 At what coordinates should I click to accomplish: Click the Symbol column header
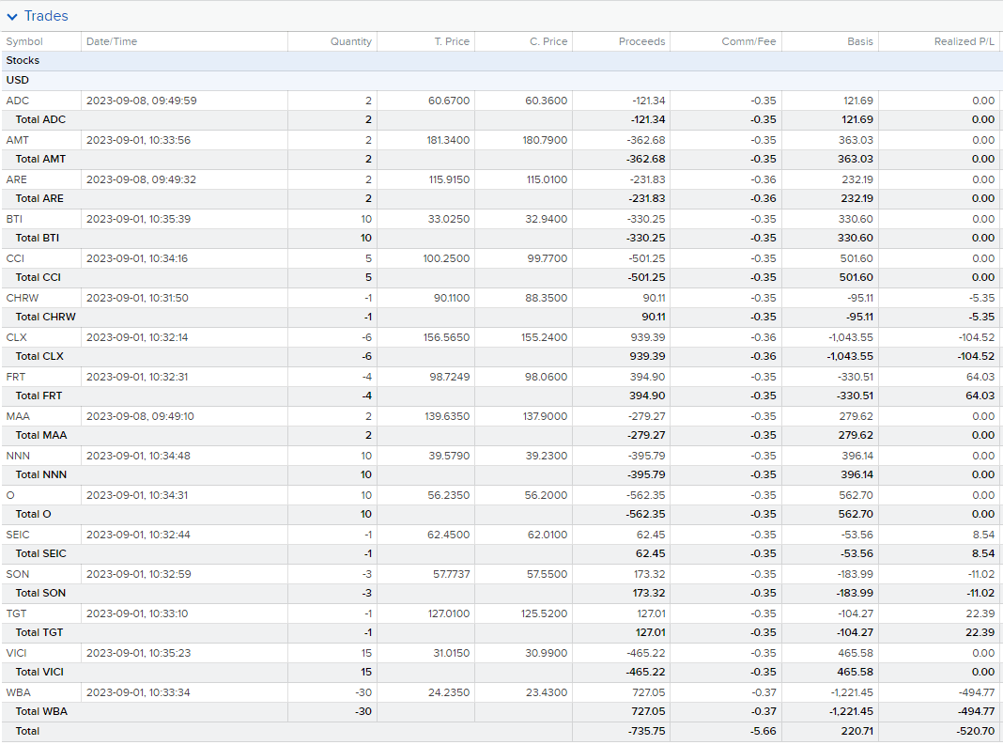(24, 41)
